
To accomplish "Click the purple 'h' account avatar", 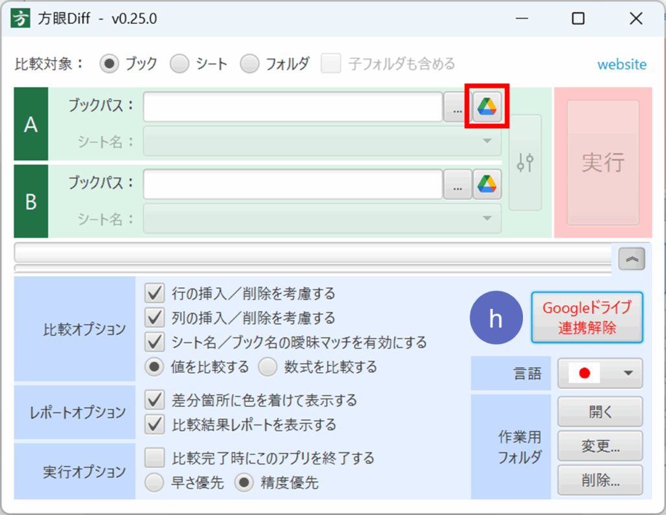I will (496, 318).
